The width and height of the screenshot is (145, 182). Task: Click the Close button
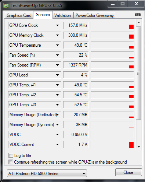128,172
